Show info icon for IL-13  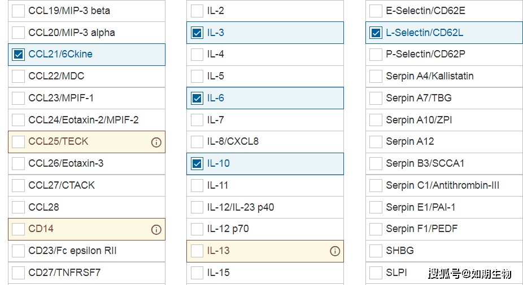click(x=335, y=251)
